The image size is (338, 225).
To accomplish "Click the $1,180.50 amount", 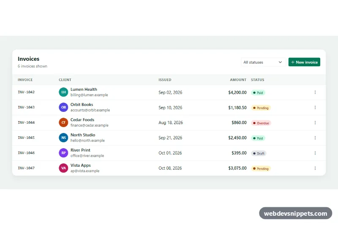I will pos(237,108).
